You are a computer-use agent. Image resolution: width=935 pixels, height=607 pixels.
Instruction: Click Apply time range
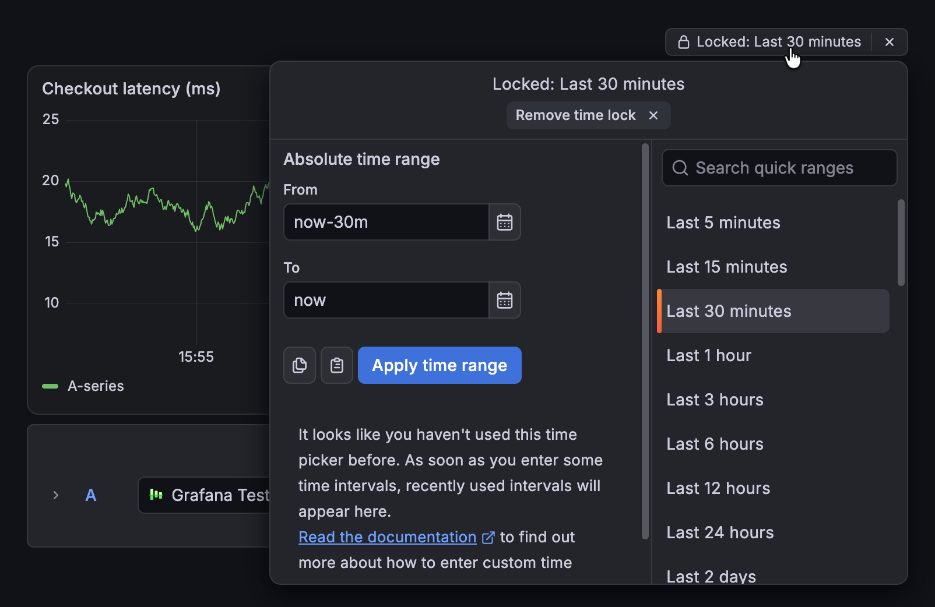(x=440, y=365)
